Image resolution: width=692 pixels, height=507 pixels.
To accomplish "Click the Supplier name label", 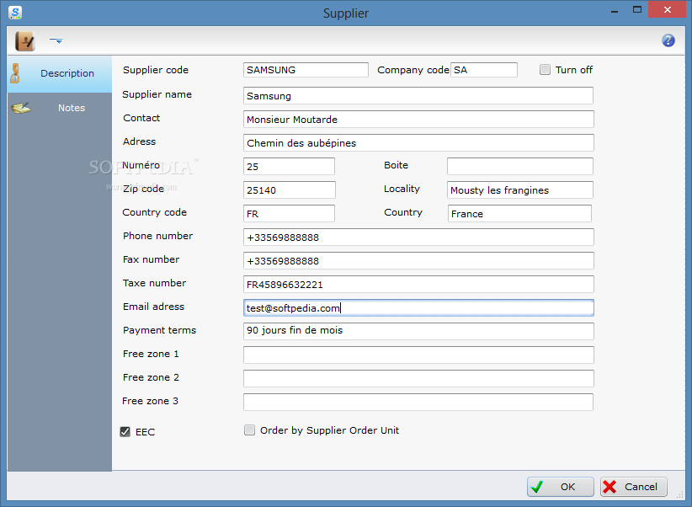I will tap(157, 94).
